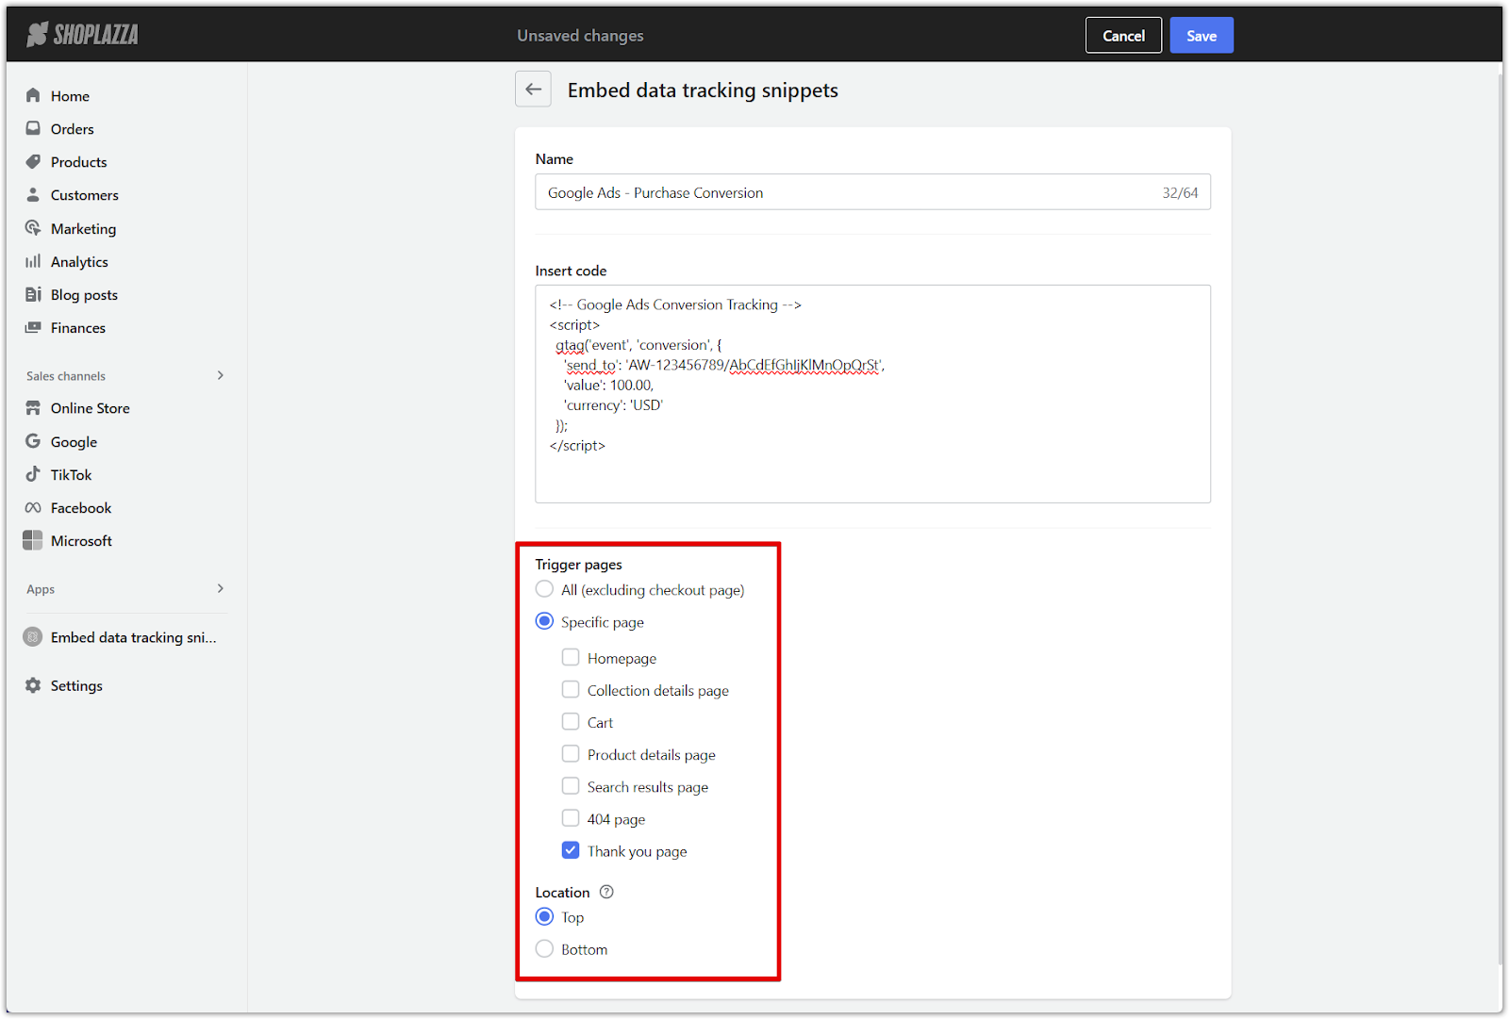Click into the Name input field
Image resolution: width=1509 pixels, height=1019 pixels.
click(872, 191)
